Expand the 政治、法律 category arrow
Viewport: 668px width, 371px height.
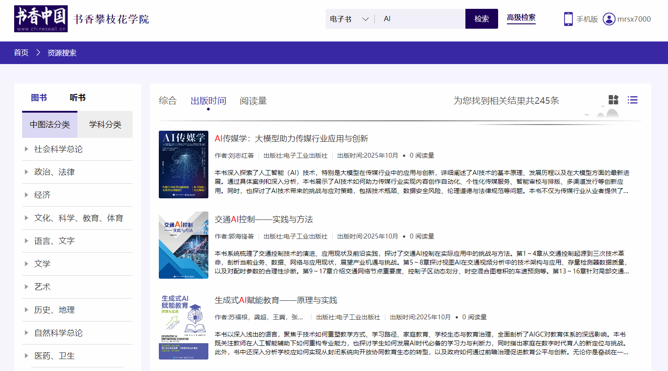(27, 172)
